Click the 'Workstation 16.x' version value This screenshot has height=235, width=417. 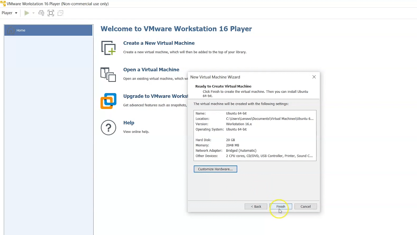[x=239, y=124]
